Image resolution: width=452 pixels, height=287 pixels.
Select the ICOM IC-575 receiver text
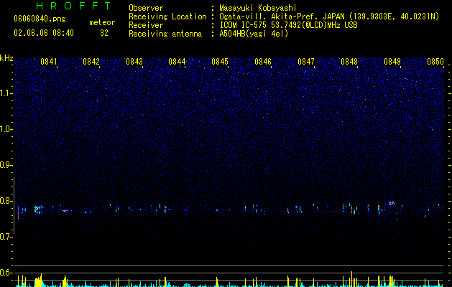(x=288, y=25)
